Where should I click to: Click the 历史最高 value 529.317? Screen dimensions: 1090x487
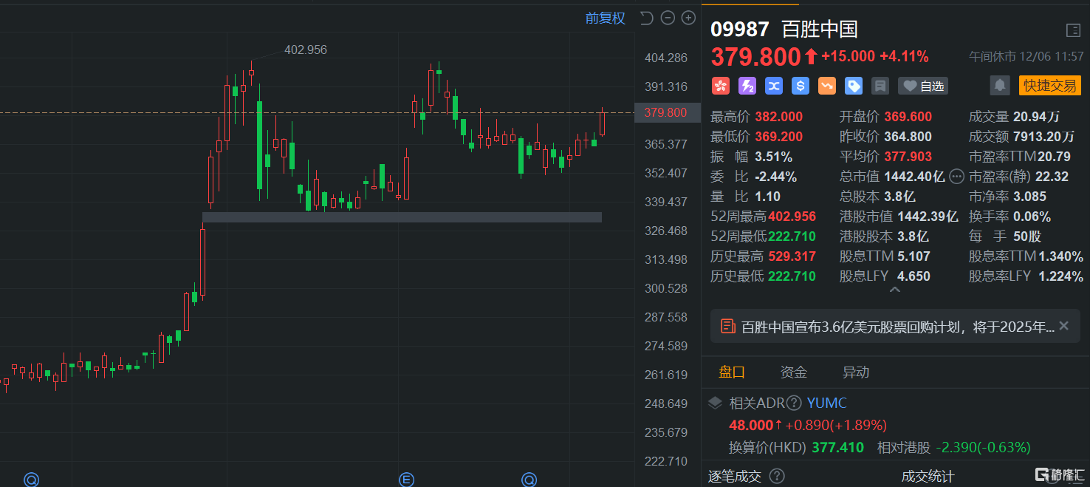(x=792, y=256)
